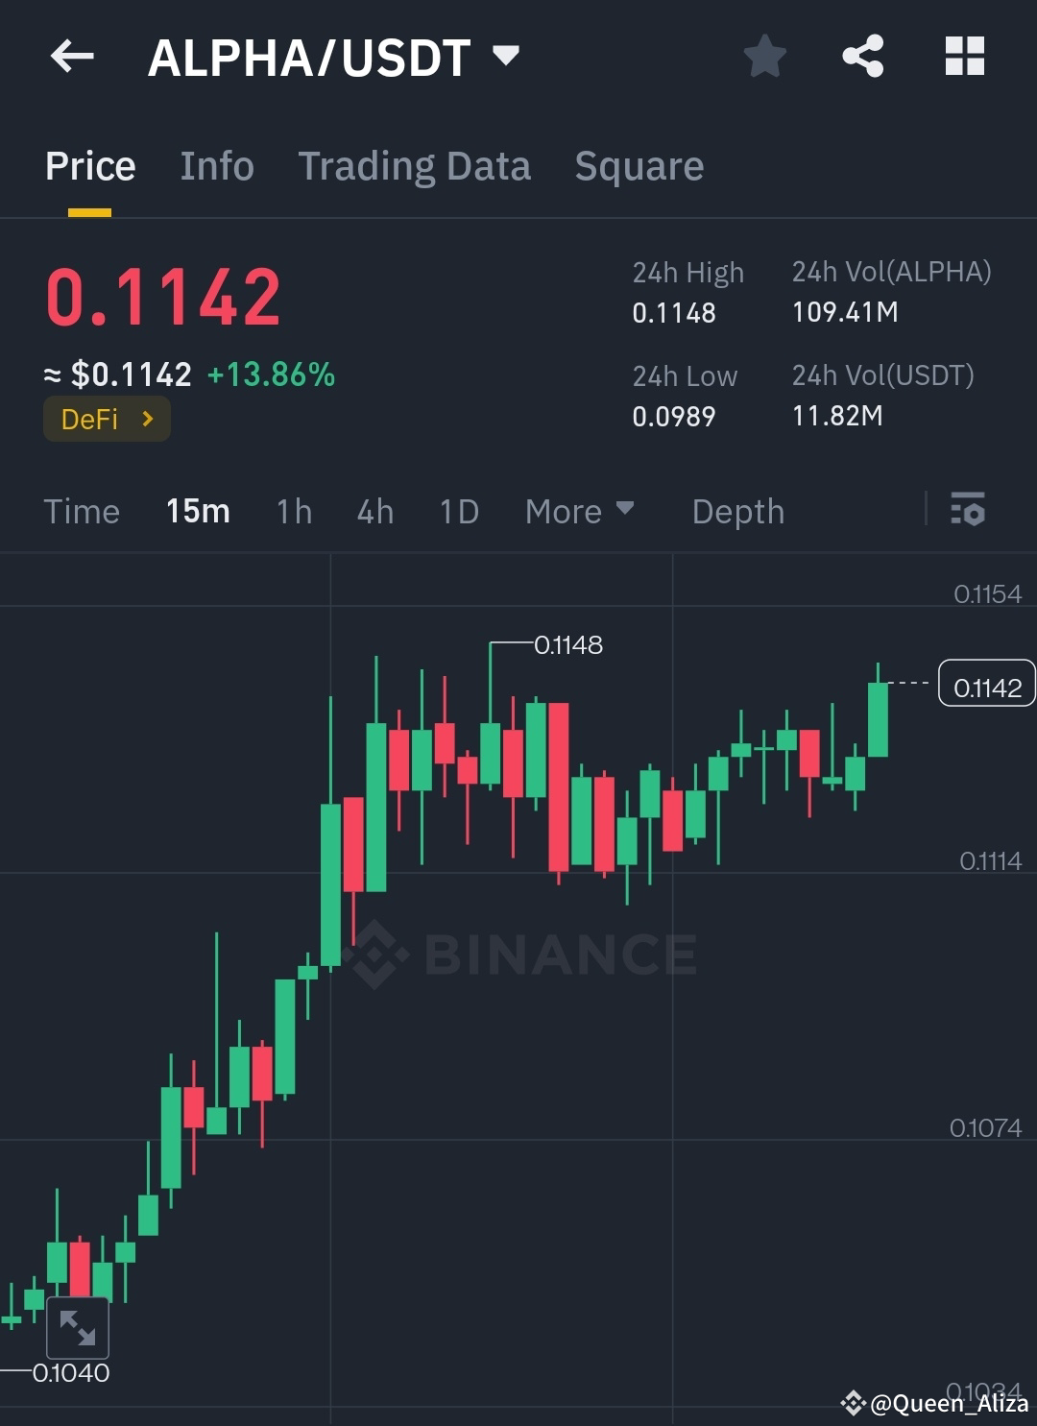Select the 15m interval marker
Viewport: 1037px width, 1426px height.
[197, 511]
